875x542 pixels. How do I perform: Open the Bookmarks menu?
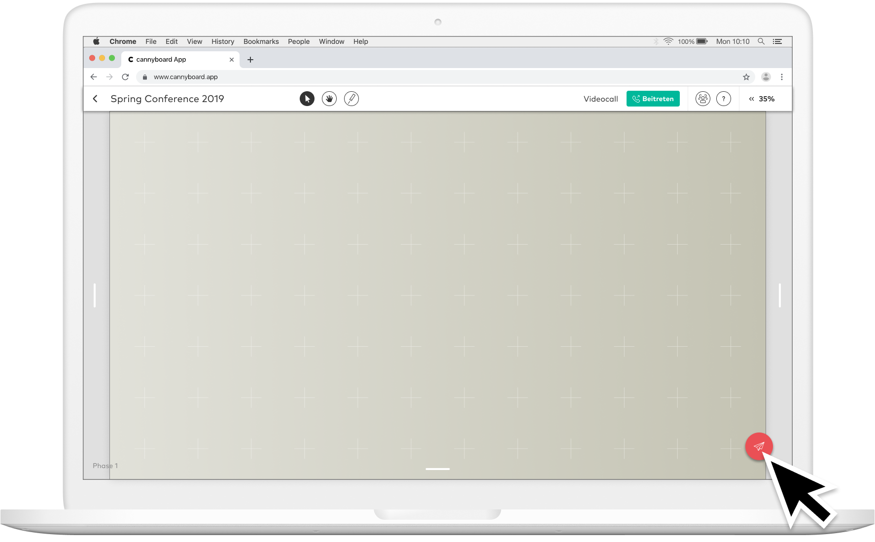pyautogui.click(x=261, y=41)
